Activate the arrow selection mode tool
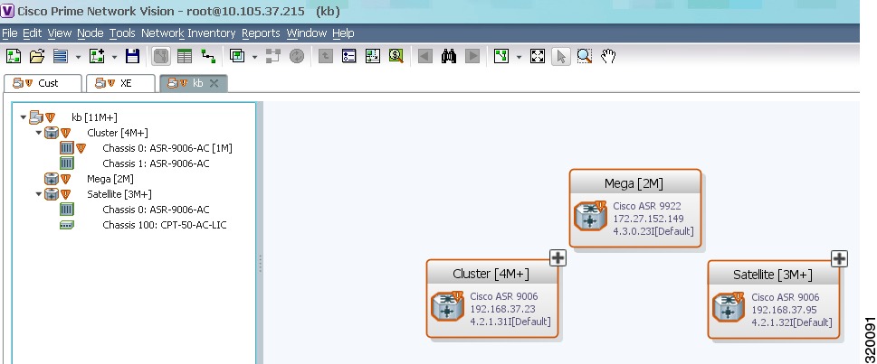877x364 pixels. [x=561, y=56]
